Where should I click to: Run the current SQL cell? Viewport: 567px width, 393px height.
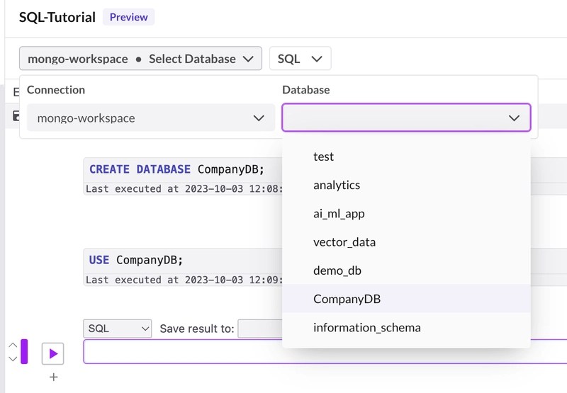pos(53,353)
